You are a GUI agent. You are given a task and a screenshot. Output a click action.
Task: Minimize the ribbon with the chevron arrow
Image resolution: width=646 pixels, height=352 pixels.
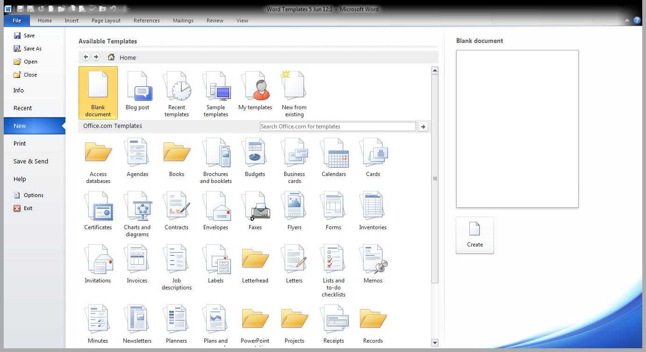(x=627, y=21)
